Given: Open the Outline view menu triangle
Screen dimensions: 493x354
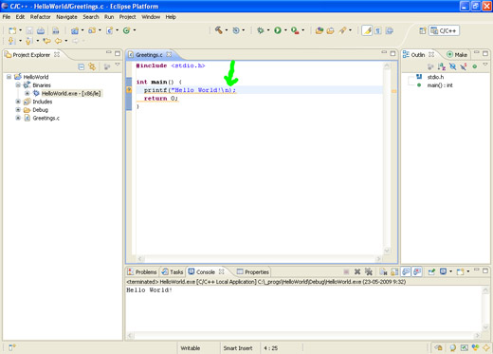Looking at the screenshot, I should click(485, 65).
